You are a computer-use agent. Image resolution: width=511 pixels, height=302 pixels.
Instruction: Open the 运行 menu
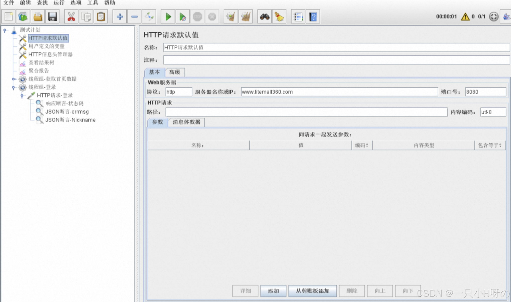(59, 3)
